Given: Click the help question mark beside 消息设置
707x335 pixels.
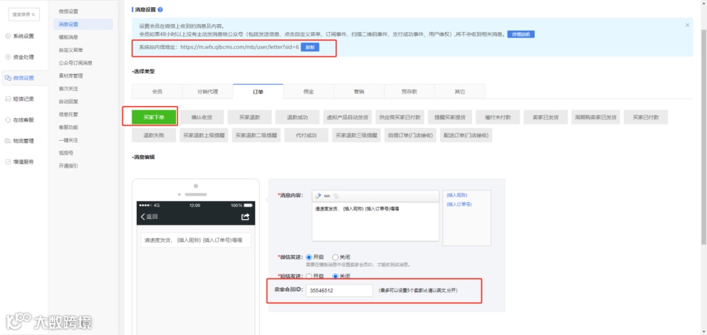Looking at the screenshot, I should click(x=160, y=9).
